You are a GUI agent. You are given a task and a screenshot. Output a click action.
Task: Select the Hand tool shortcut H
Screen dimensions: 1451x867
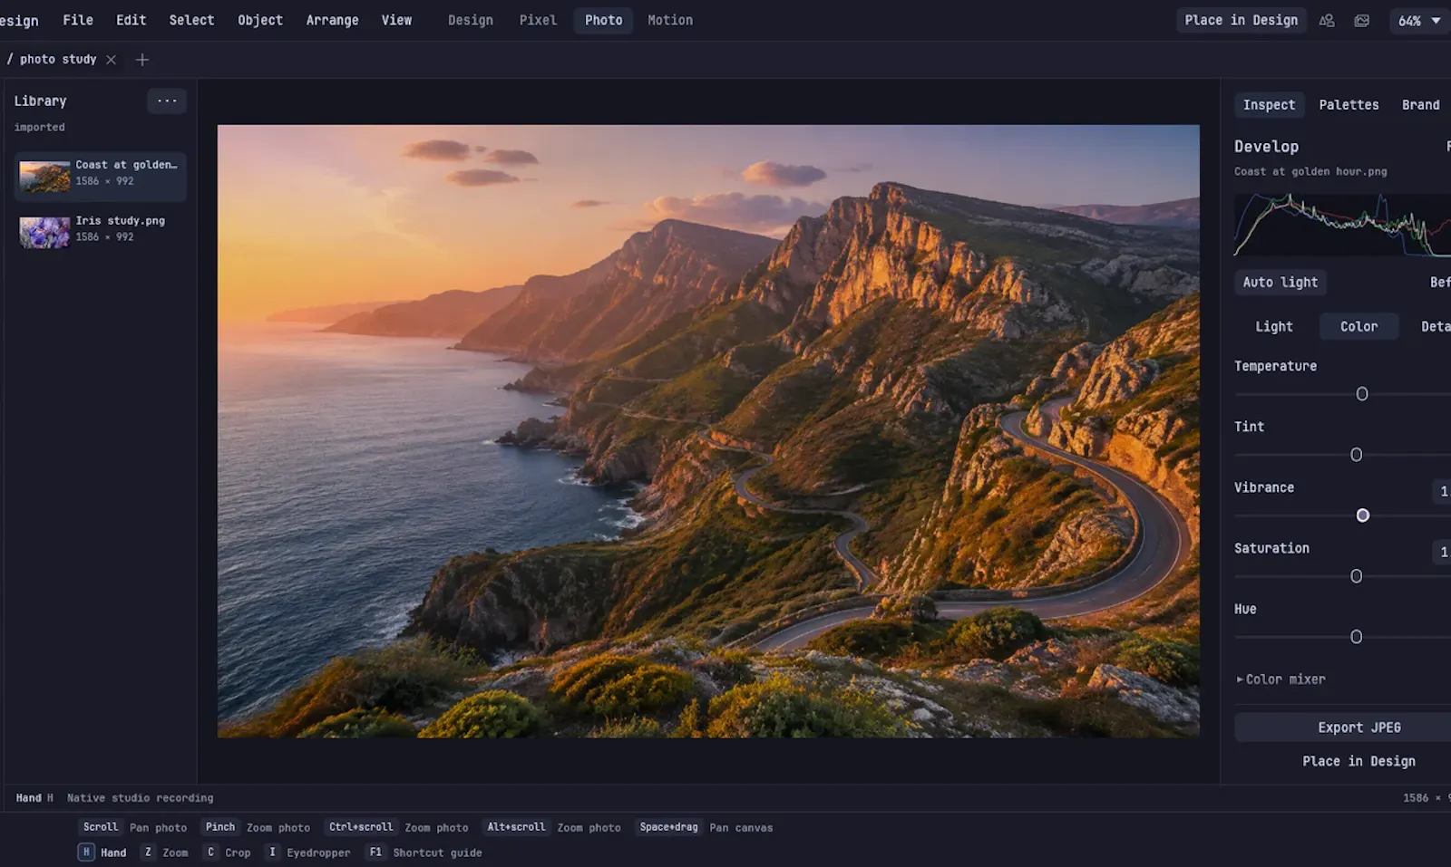point(102,853)
